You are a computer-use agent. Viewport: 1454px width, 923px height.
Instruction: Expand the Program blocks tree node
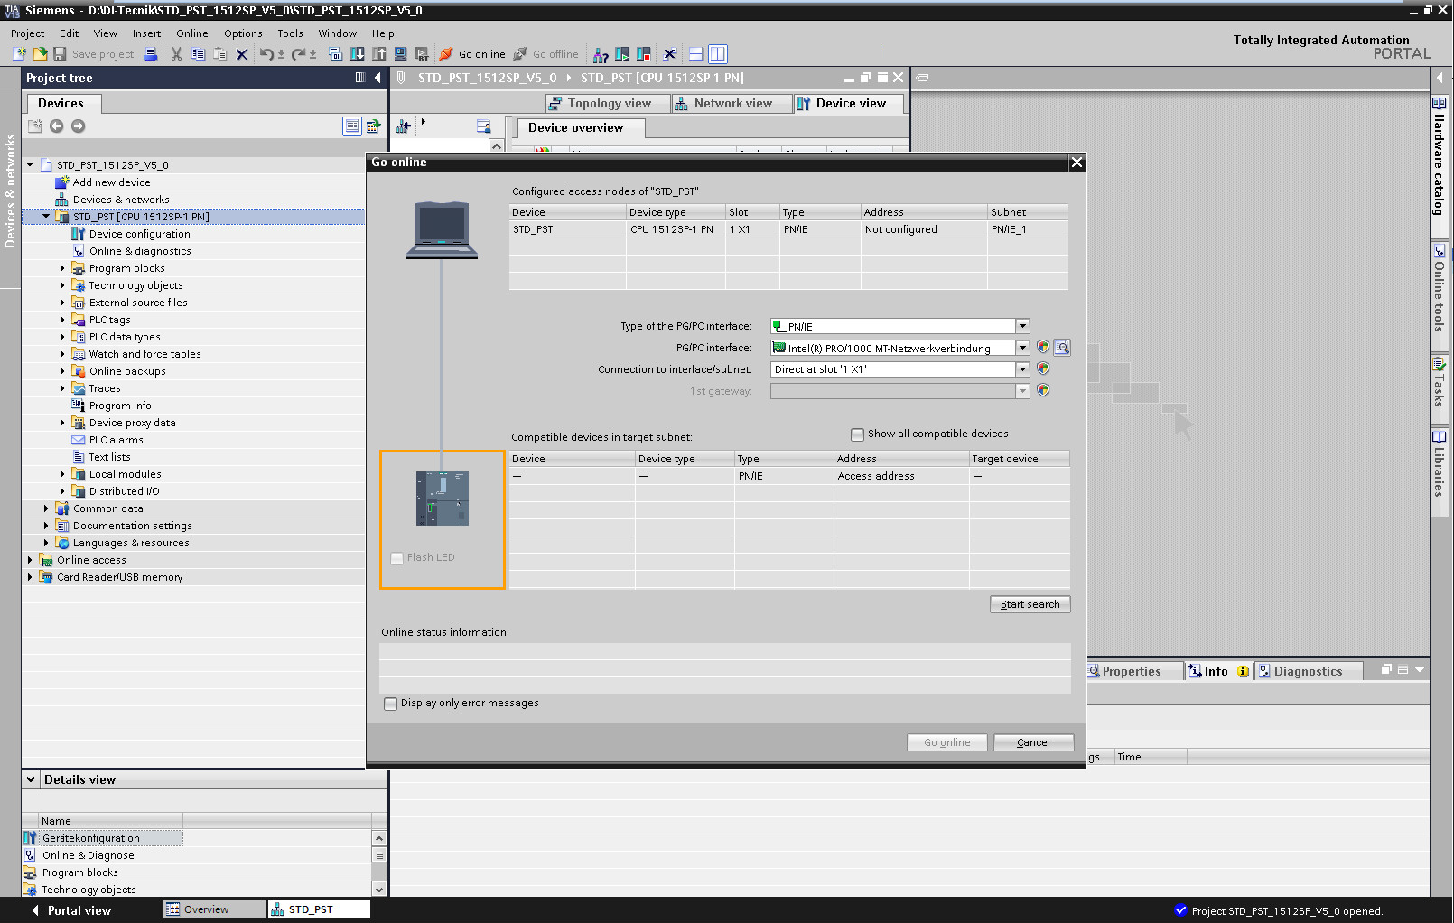coord(62,268)
